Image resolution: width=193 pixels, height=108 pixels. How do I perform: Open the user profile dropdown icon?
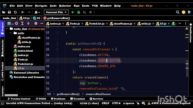(x=37, y=12)
